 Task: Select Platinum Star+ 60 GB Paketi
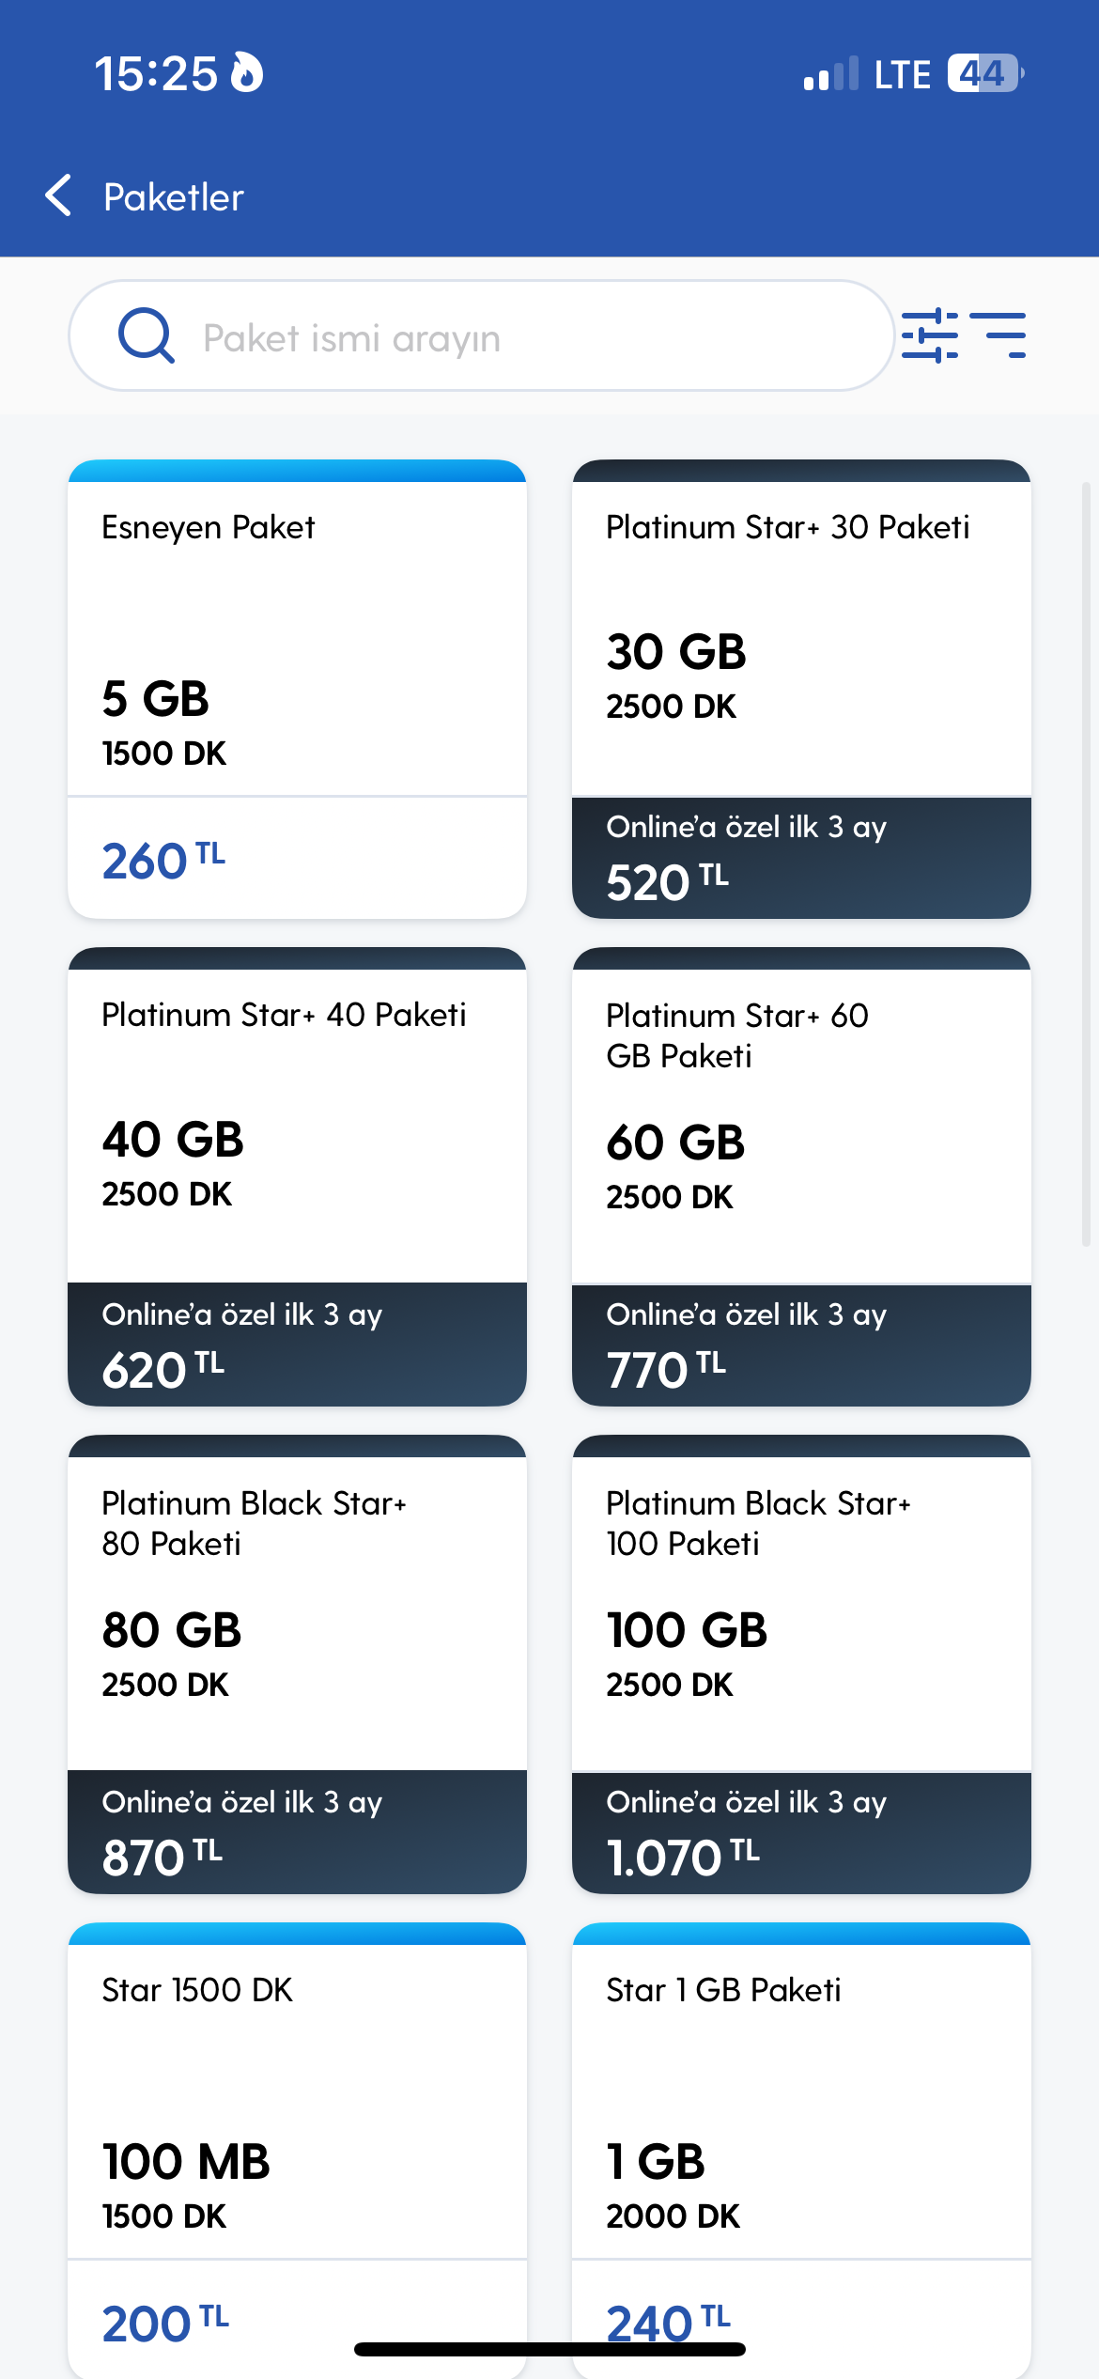801,1176
